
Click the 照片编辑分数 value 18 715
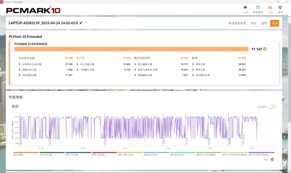(x=184, y=64)
